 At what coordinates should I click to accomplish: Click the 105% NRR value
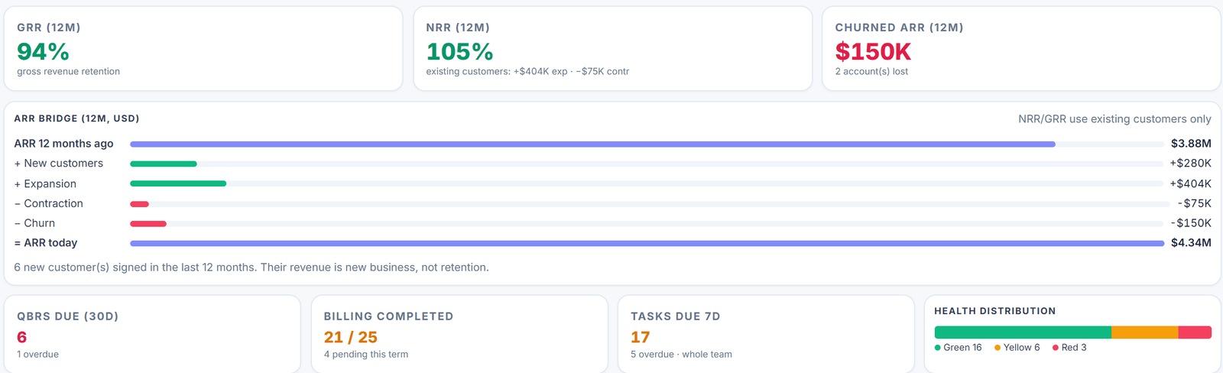pyautogui.click(x=459, y=51)
